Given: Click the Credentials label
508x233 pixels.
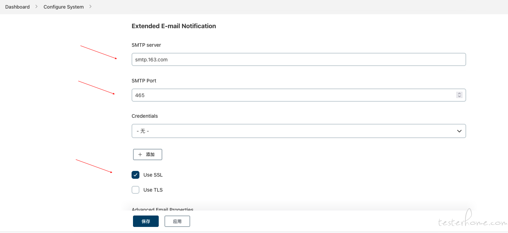Looking at the screenshot, I should [x=145, y=116].
